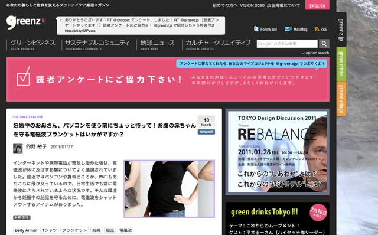Expand the option search chevron
378x235 pixels.
[x=303, y=53]
